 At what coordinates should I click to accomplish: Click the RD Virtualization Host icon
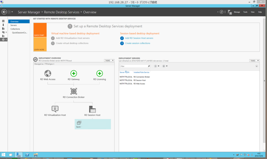tap(55, 109)
